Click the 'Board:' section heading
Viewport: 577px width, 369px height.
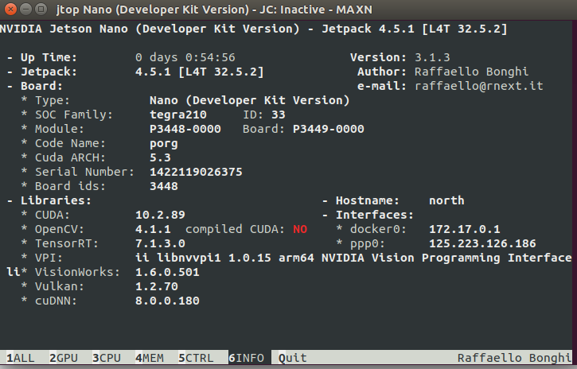pyautogui.click(x=41, y=86)
